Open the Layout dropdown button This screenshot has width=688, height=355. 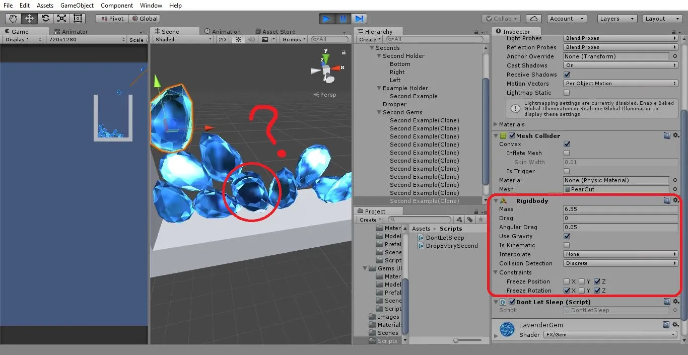[663, 19]
